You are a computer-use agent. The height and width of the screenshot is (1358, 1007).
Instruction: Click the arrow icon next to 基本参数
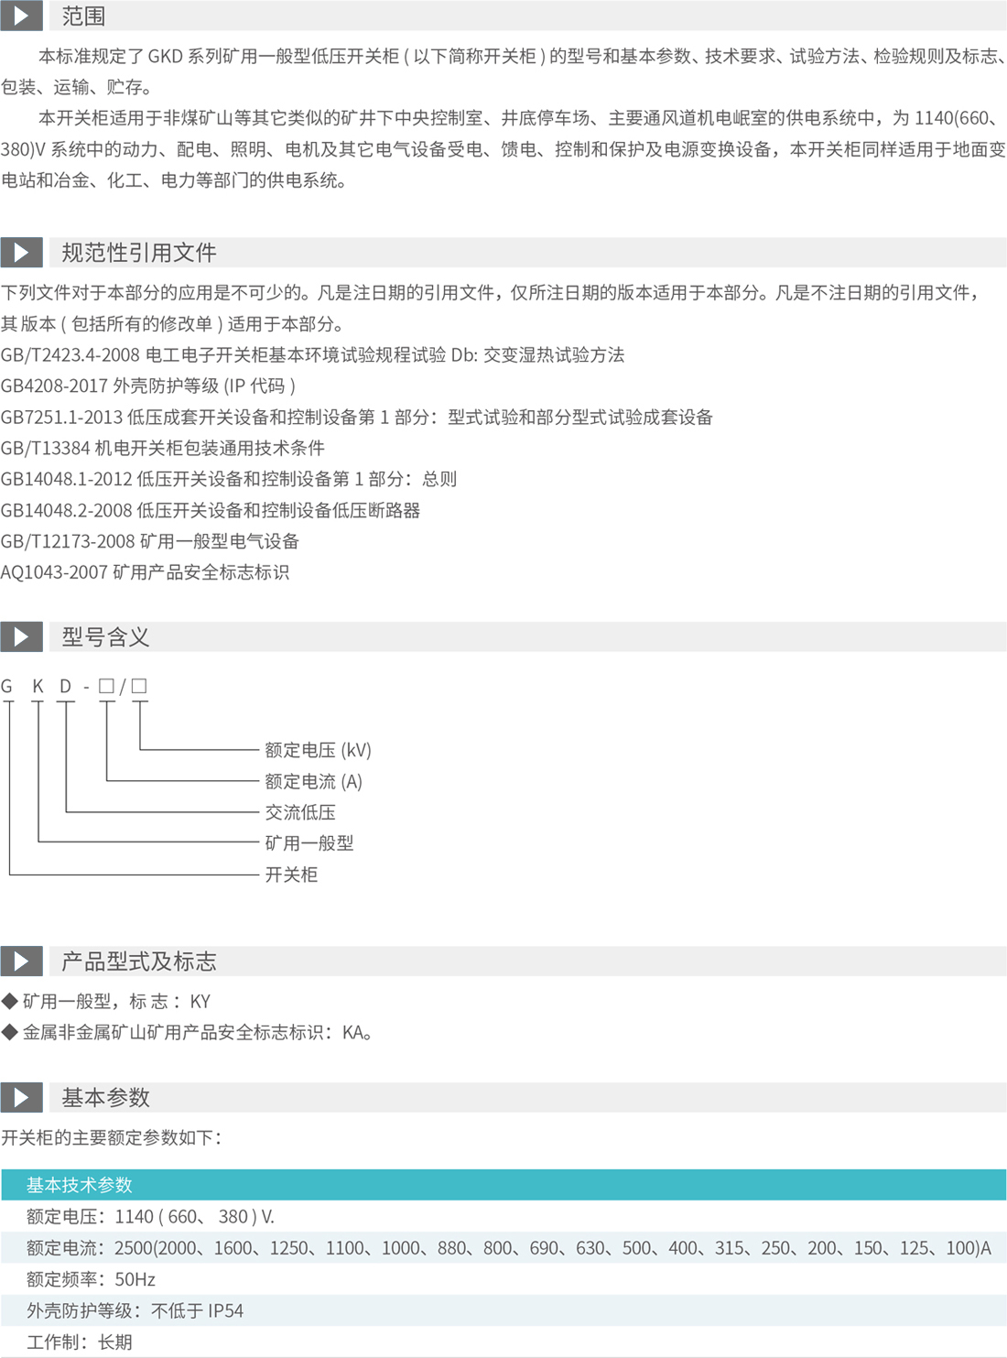tap(21, 1097)
